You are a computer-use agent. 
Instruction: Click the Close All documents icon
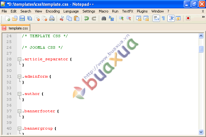(x=44, y=18)
